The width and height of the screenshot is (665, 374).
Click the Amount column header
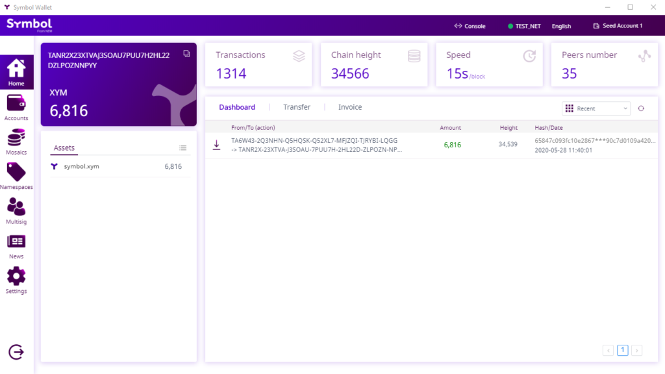450,128
